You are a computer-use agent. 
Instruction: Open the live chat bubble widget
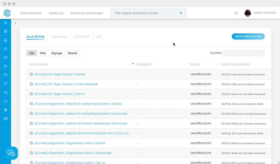tap(11, 153)
